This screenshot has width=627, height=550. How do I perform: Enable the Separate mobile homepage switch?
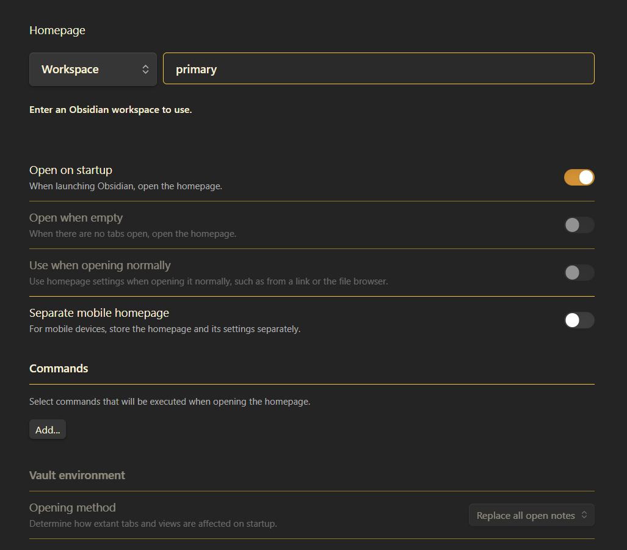(x=579, y=320)
